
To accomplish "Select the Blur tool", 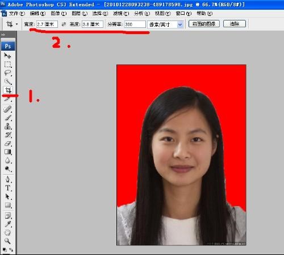I will pos(8,161).
